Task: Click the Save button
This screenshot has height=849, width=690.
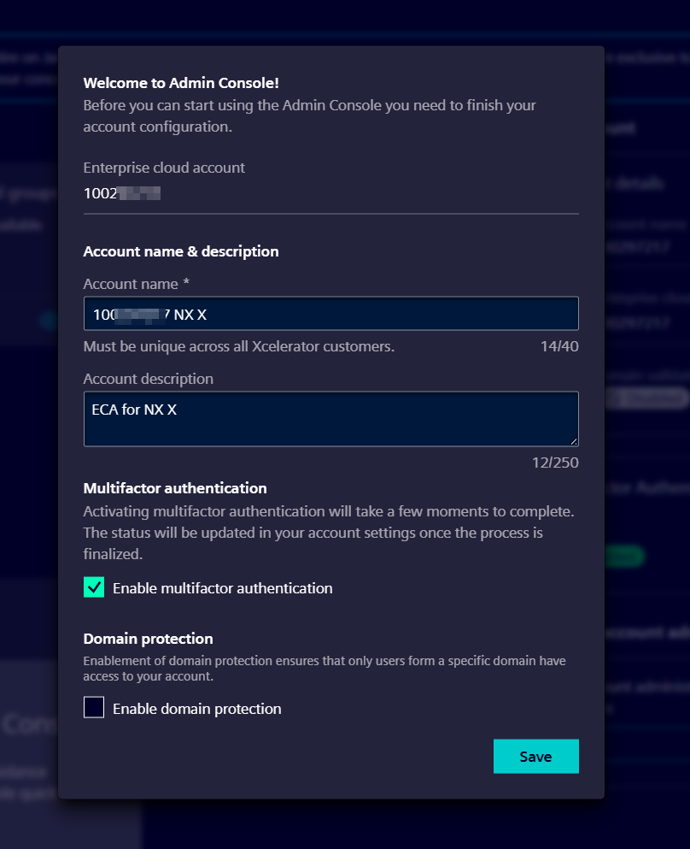Action: click(535, 756)
